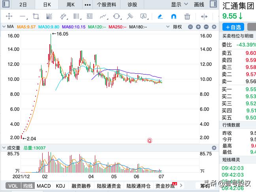Screen dimensions: 256x192
Task: Toggle the left panel layout icon
Action: [6, 4]
